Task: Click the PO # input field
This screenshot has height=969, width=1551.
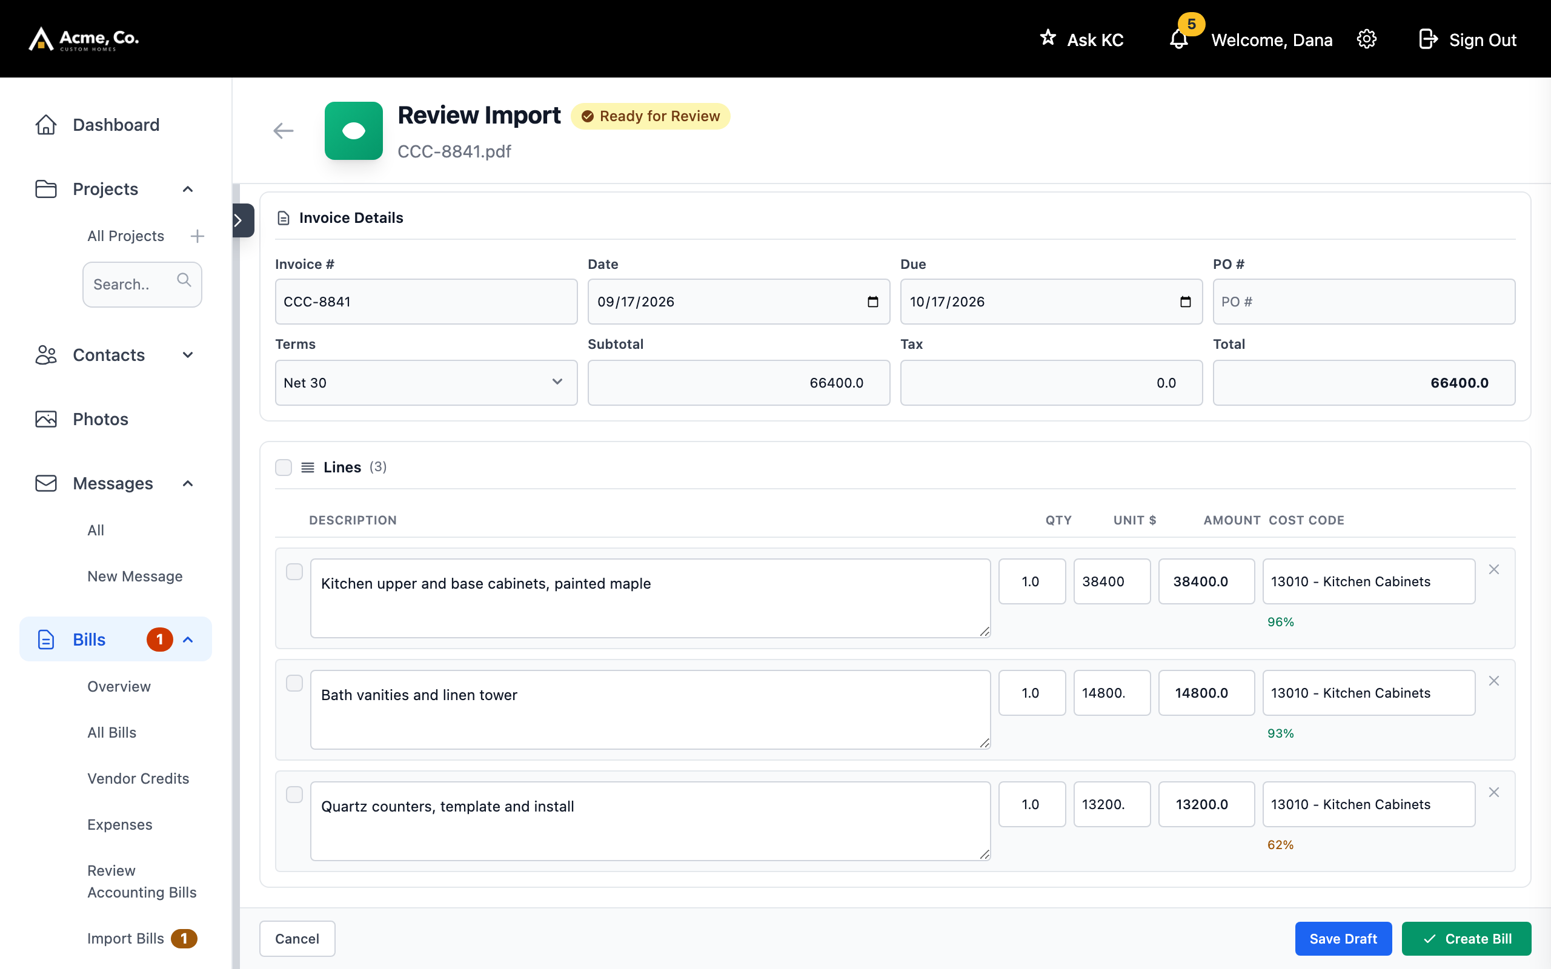Action: click(1364, 302)
